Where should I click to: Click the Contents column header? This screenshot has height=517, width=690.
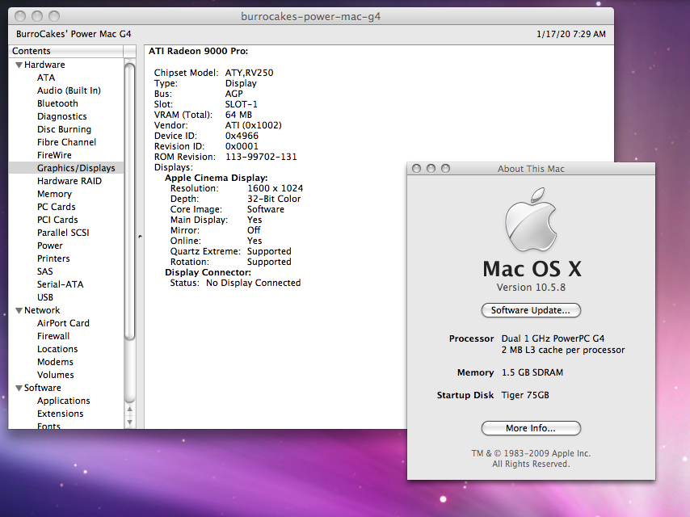click(66, 51)
